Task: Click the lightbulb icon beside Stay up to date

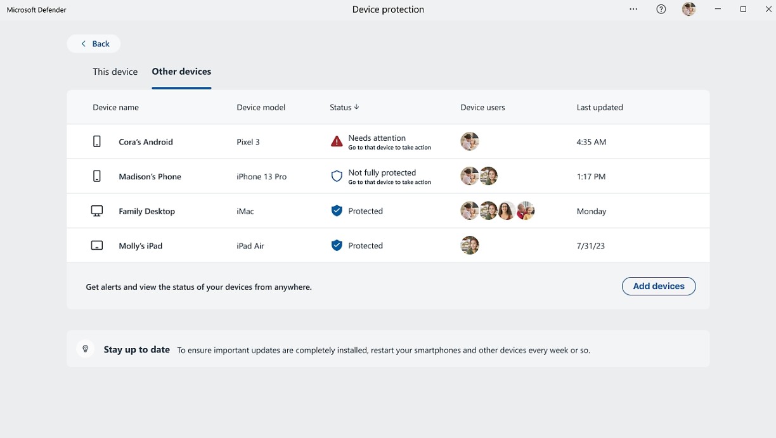Action: [86, 349]
